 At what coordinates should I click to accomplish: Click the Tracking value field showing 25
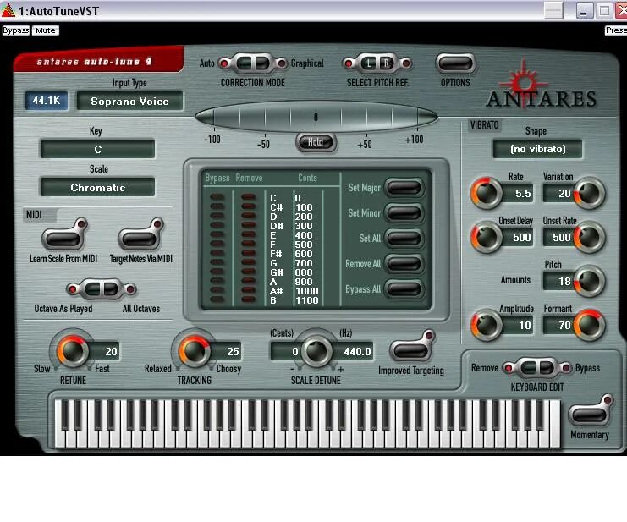pos(226,351)
